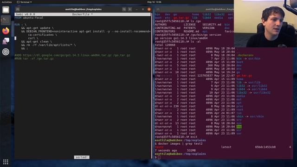Click 'PATENTS' in the /go listing

190,28
